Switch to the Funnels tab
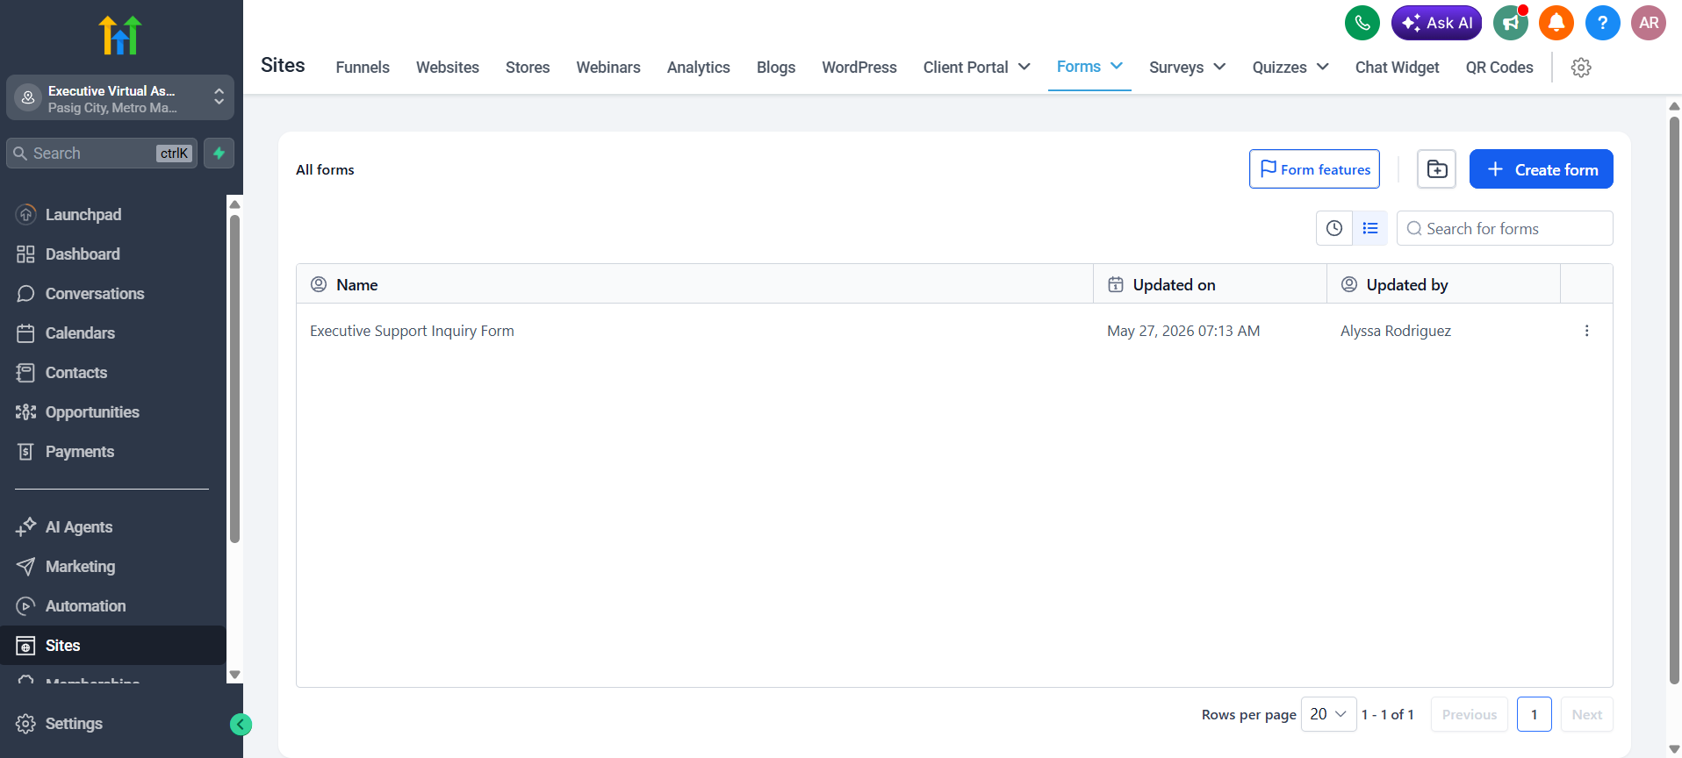 tap(363, 68)
